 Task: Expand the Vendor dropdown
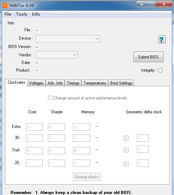coord(56,55)
